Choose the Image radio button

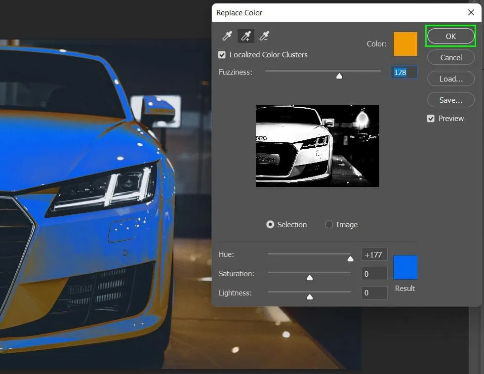[x=329, y=225]
